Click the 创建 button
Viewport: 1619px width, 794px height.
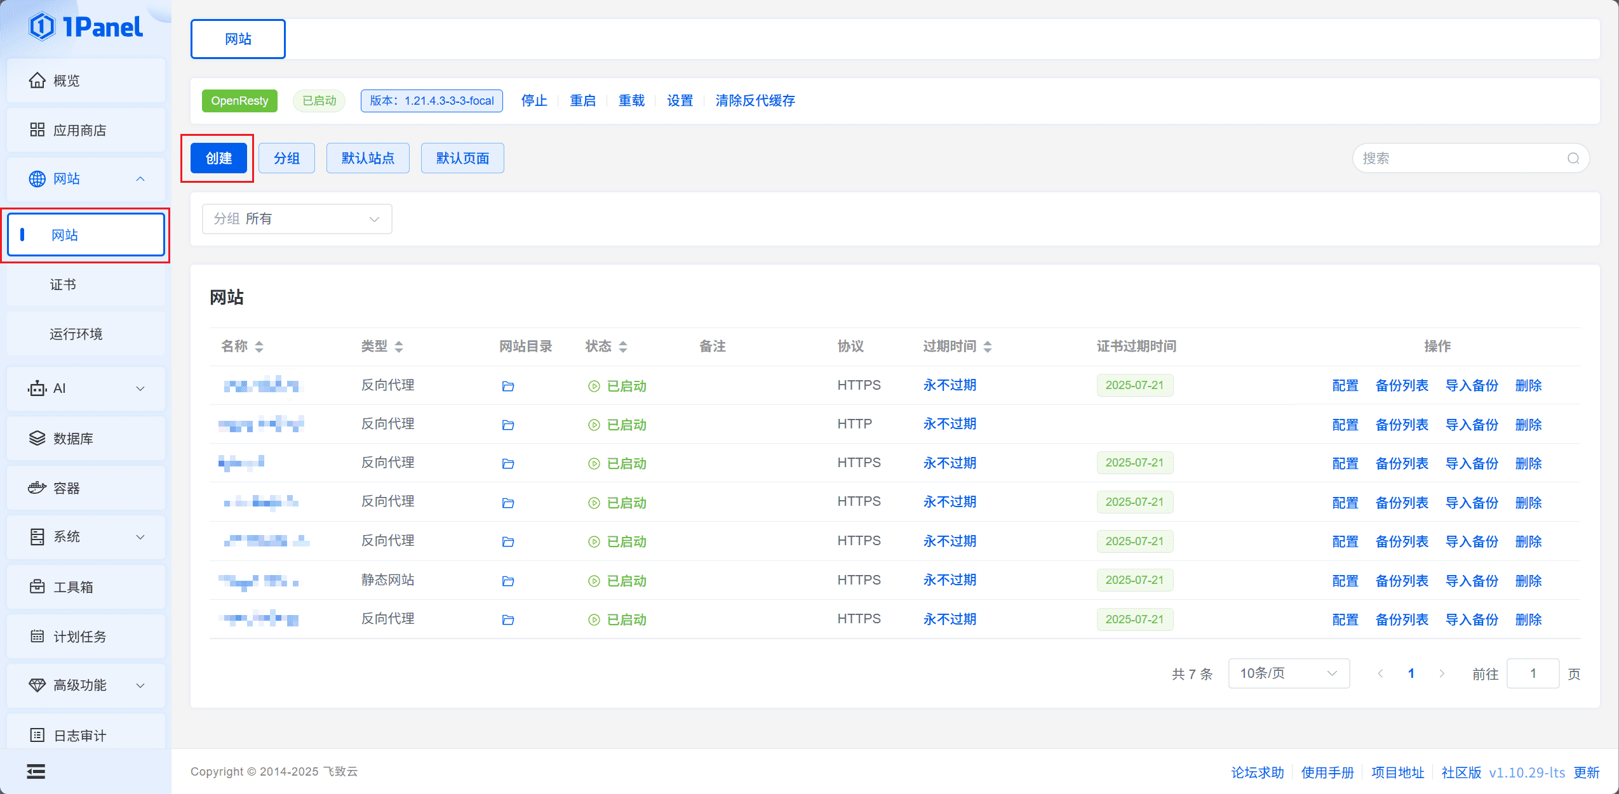218,158
